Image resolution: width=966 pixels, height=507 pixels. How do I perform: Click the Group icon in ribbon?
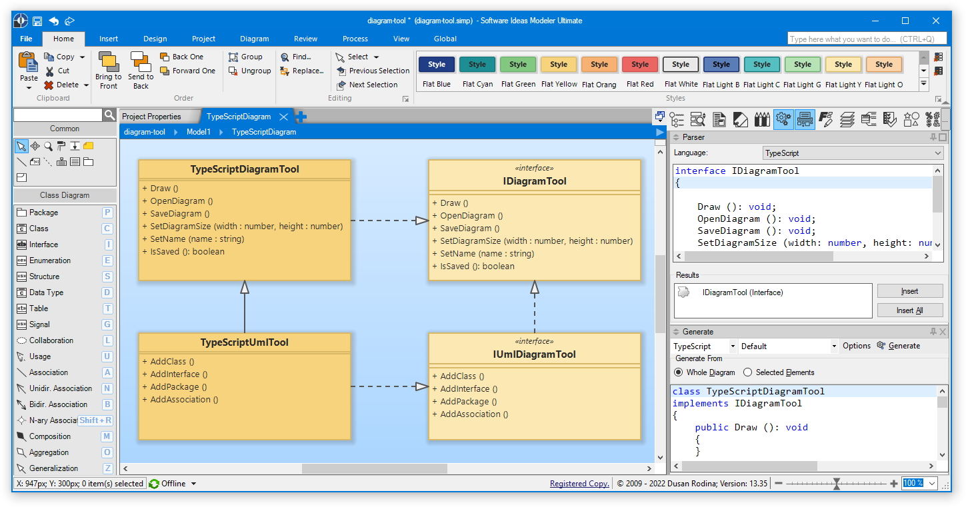click(233, 57)
